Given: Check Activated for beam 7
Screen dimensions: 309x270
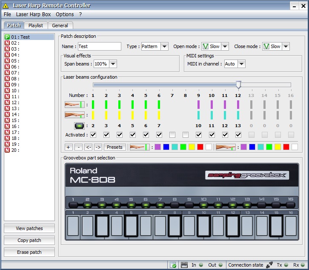Looking at the screenshot, I should (172, 135).
